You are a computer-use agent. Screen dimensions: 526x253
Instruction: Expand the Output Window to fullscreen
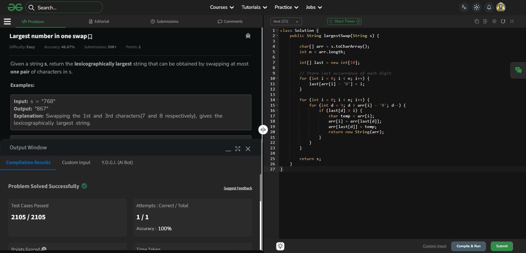coord(238,149)
